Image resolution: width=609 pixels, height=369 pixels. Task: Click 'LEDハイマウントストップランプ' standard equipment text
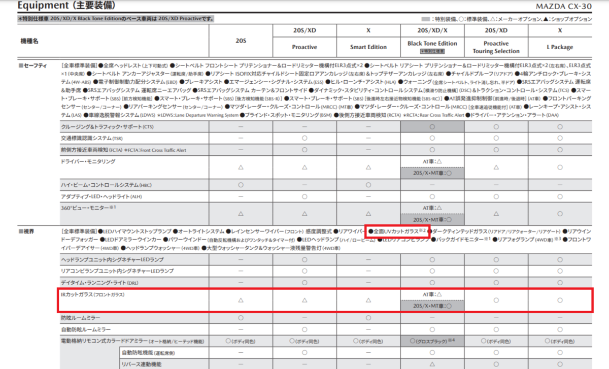point(135,231)
